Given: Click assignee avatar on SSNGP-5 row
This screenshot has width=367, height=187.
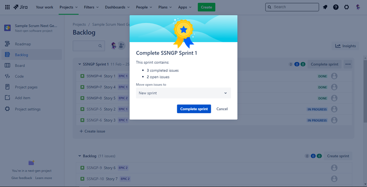Looking at the screenshot, I should 334,109.
